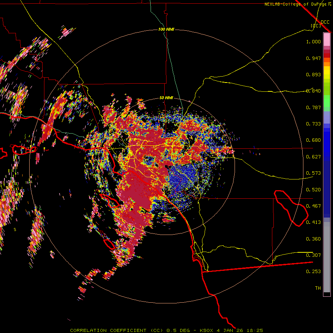Click the 0.787 color scale value

tap(313, 107)
